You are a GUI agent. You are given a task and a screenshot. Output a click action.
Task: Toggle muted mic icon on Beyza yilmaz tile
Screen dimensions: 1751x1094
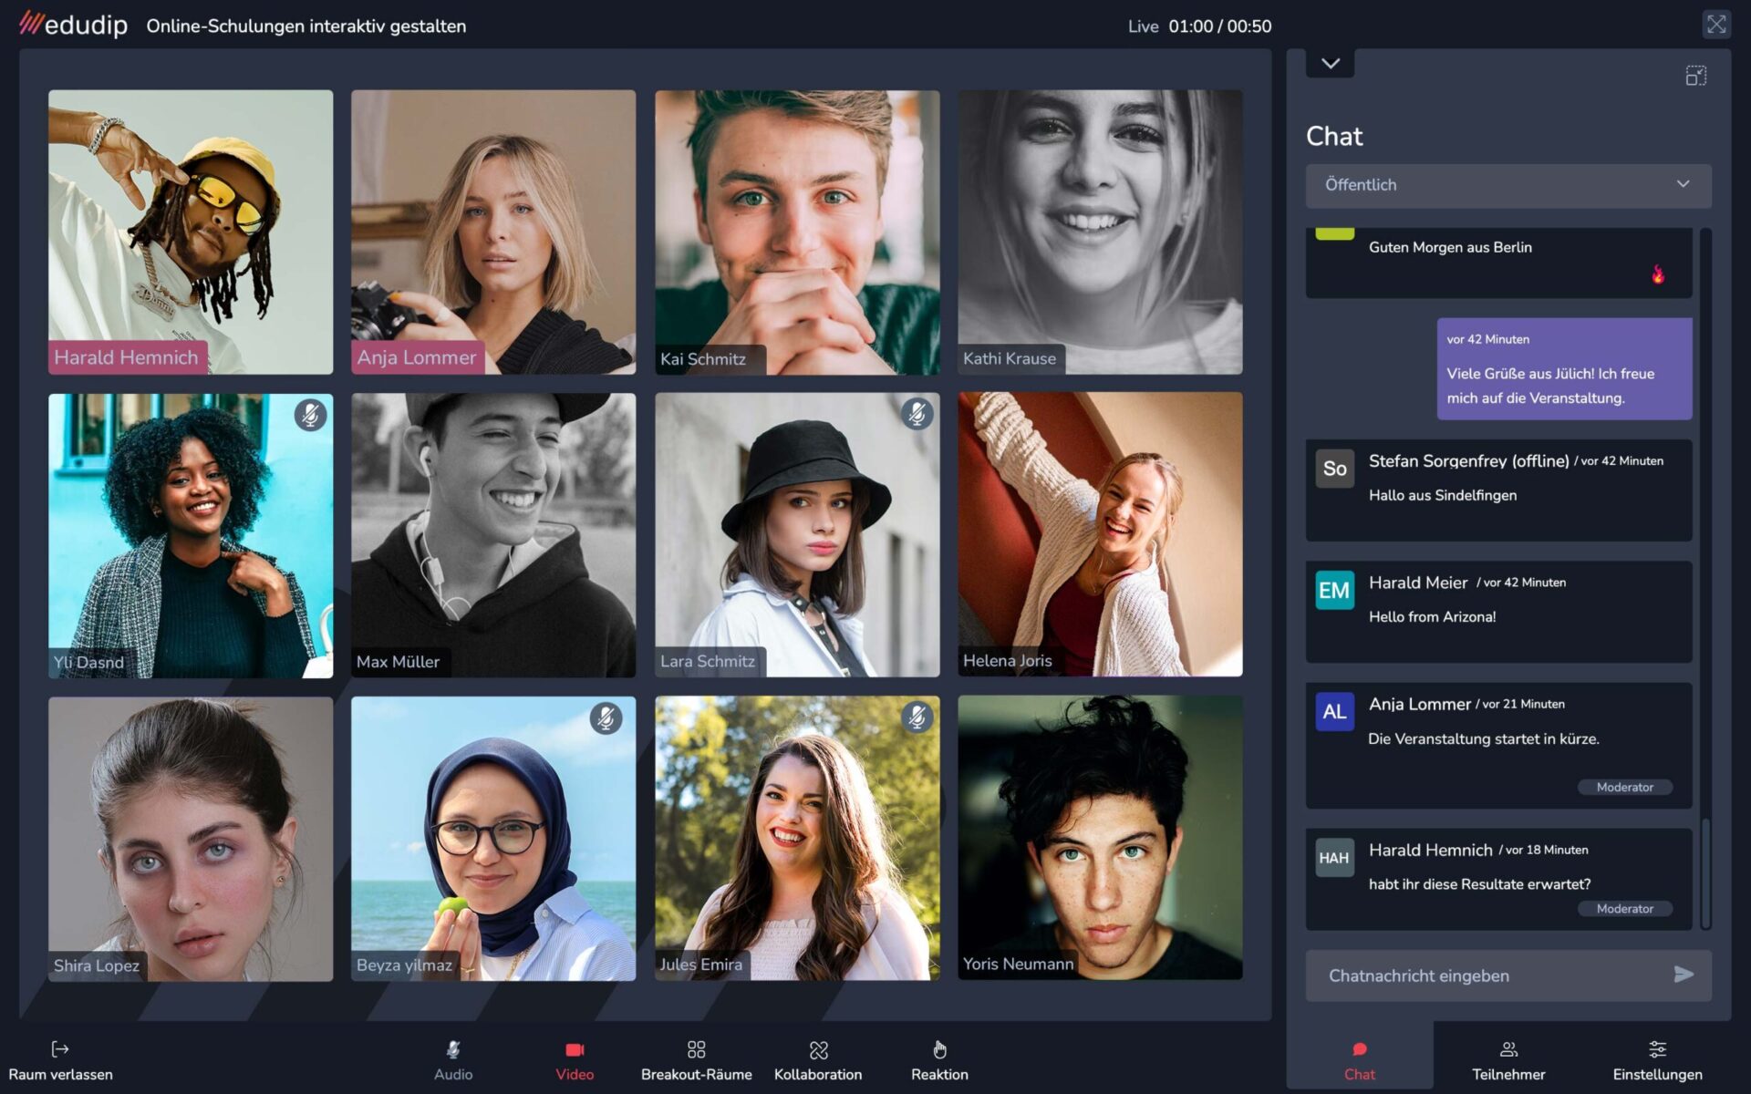[606, 718]
